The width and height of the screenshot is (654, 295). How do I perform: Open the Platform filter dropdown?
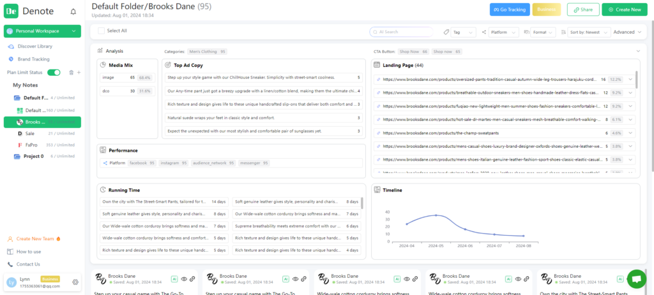coord(503,32)
